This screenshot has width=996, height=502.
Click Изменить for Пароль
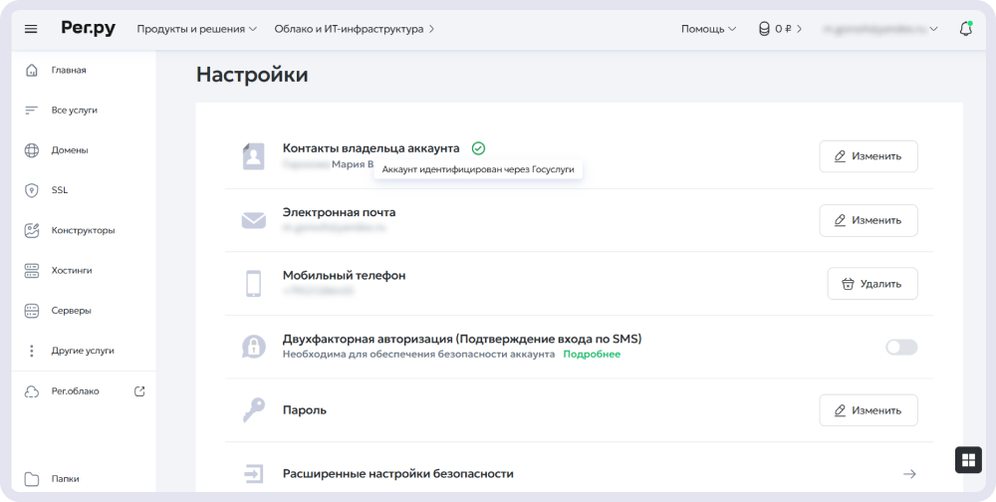point(869,410)
